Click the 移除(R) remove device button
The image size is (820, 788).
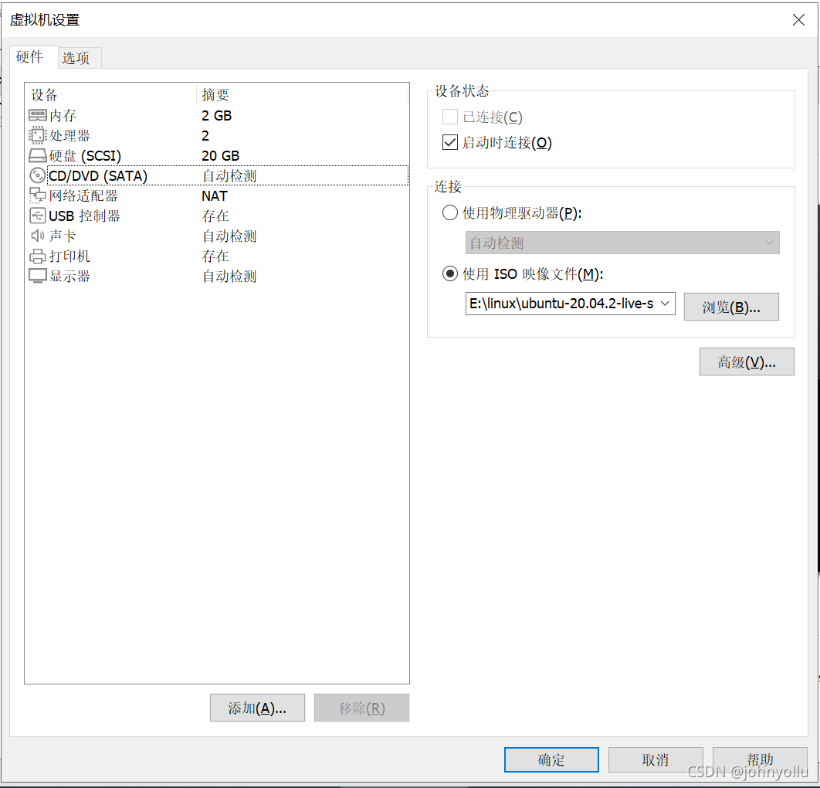(x=361, y=708)
